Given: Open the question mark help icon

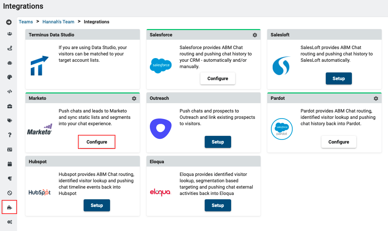Looking at the screenshot, I should pyautogui.click(x=9, y=135).
